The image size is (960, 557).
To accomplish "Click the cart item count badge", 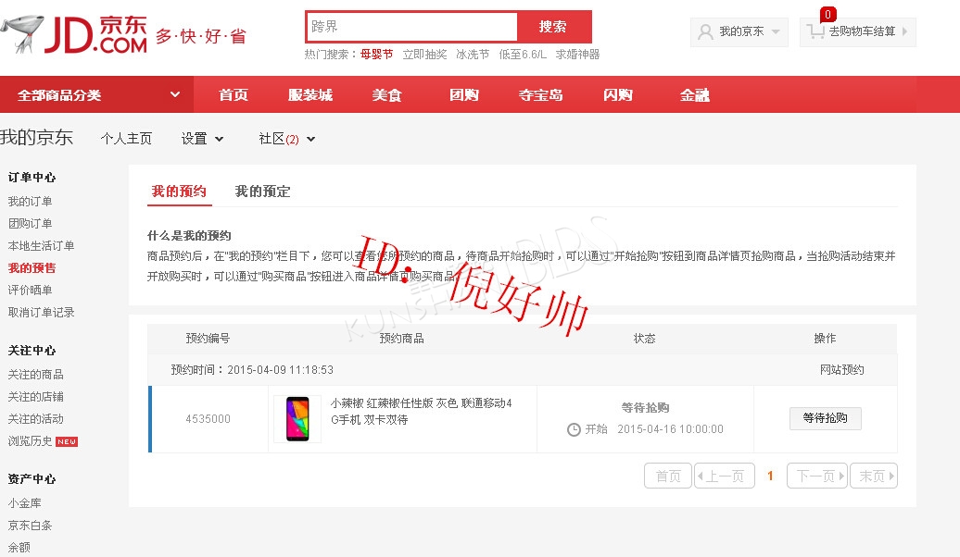I will pyautogui.click(x=827, y=14).
